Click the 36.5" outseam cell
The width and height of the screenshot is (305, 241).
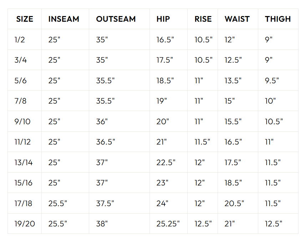[x=106, y=142]
